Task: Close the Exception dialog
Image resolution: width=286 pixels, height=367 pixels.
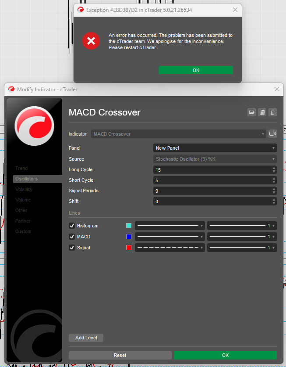Action: click(235, 10)
